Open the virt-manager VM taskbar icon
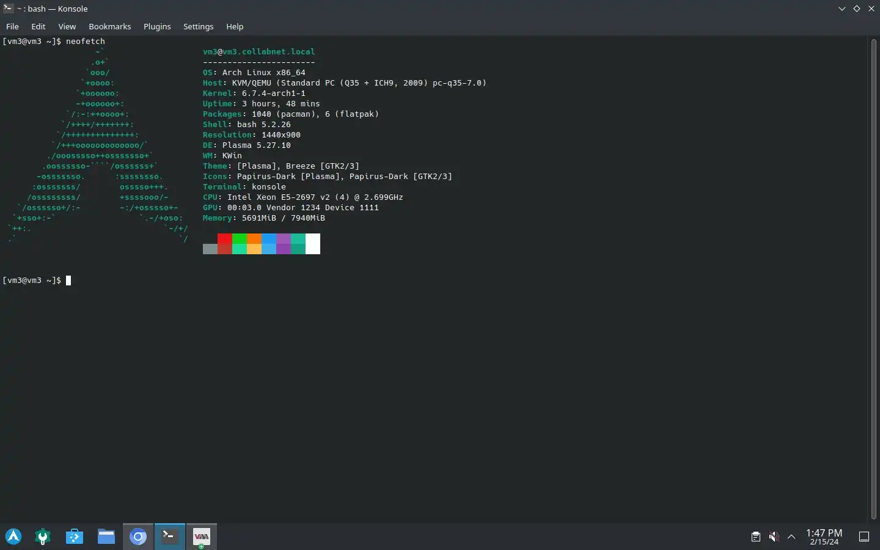The height and width of the screenshot is (550, 880). click(x=202, y=537)
